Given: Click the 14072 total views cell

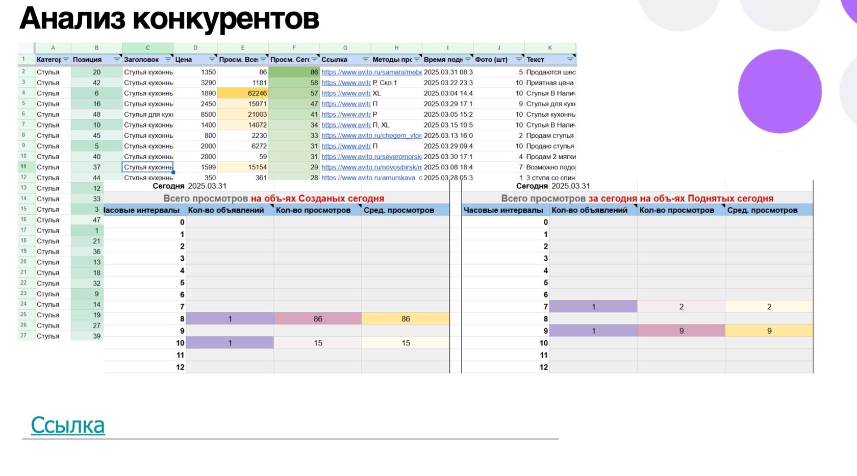Looking at the screenshot, I should (243, 125).
